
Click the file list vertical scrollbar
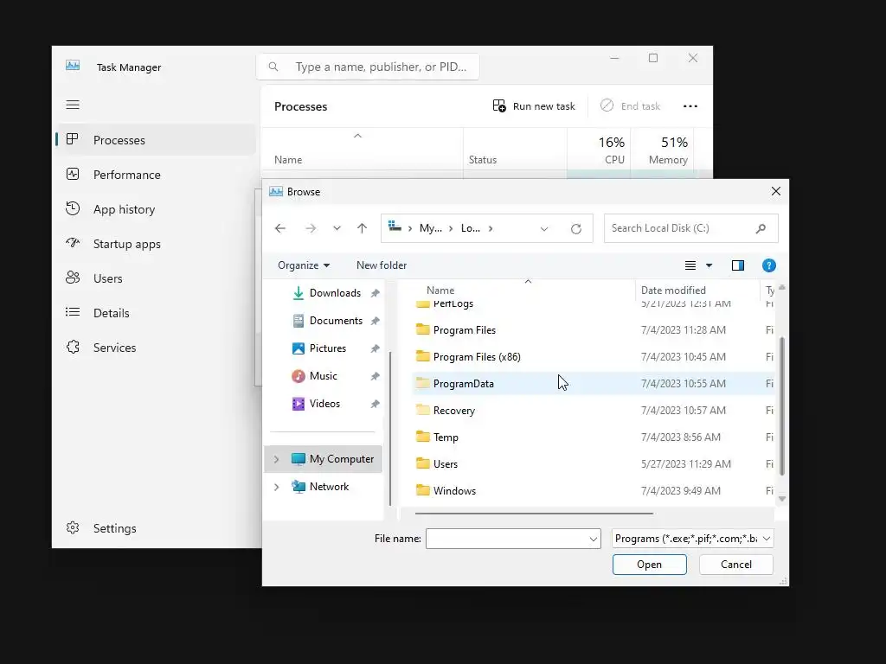(782, 406)
